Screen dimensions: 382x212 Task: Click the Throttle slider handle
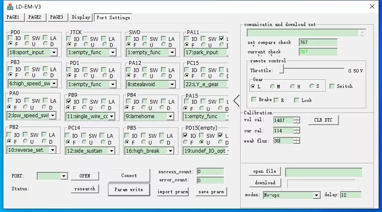[282, 70]
